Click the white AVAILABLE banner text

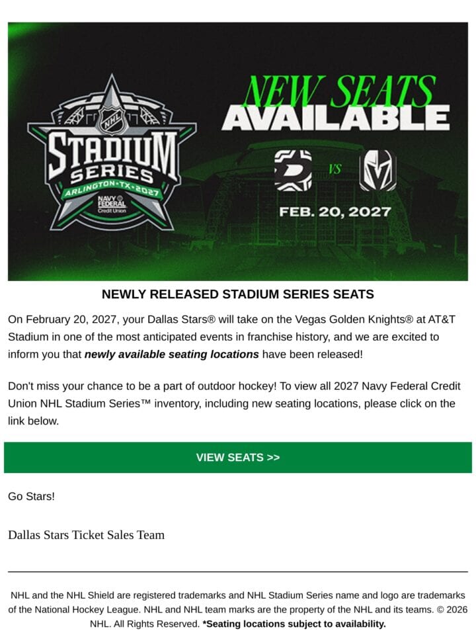point(336,118)
